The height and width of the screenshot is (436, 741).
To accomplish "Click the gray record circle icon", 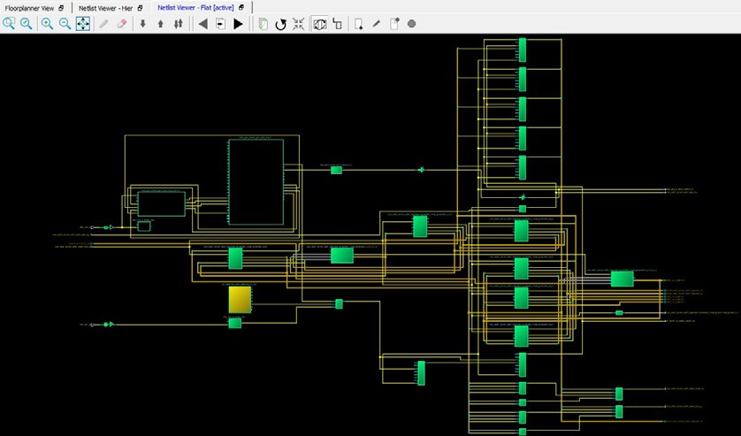I will click(x=411, y=24).
